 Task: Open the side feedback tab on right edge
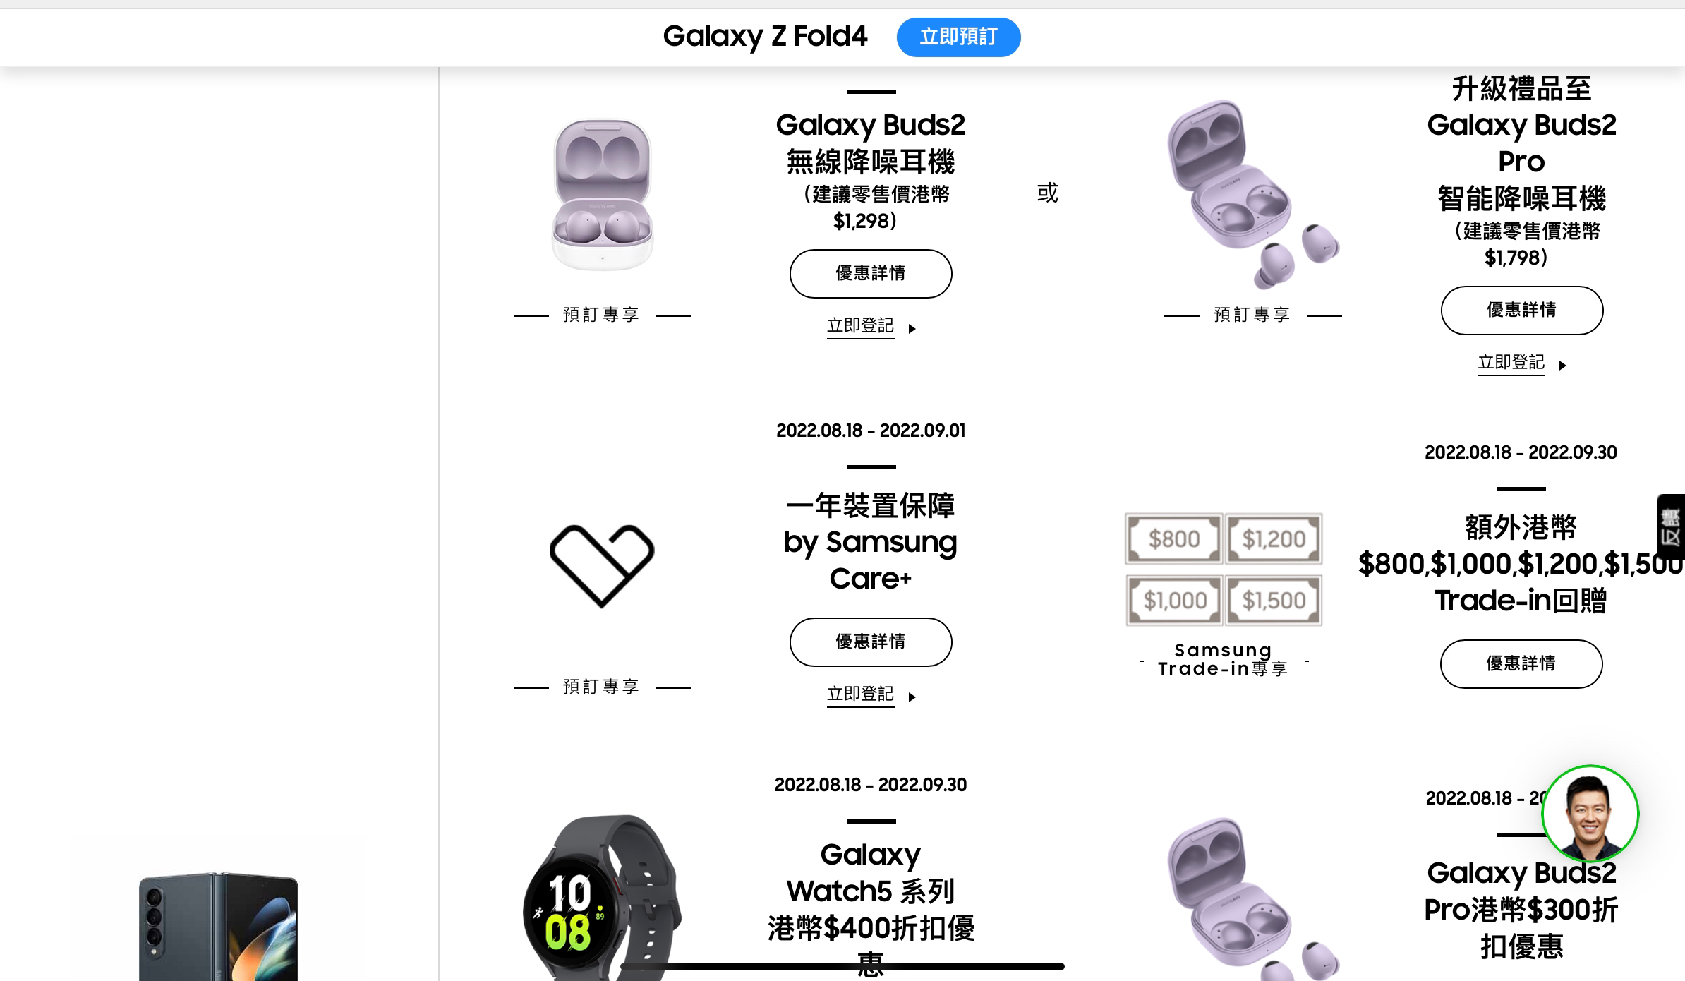click(1671, 527)
